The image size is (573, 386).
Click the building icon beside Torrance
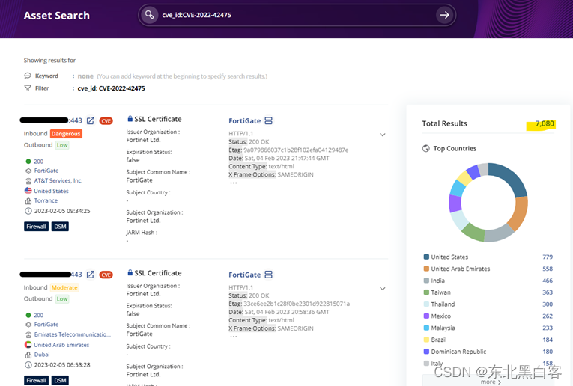point(28,201)
